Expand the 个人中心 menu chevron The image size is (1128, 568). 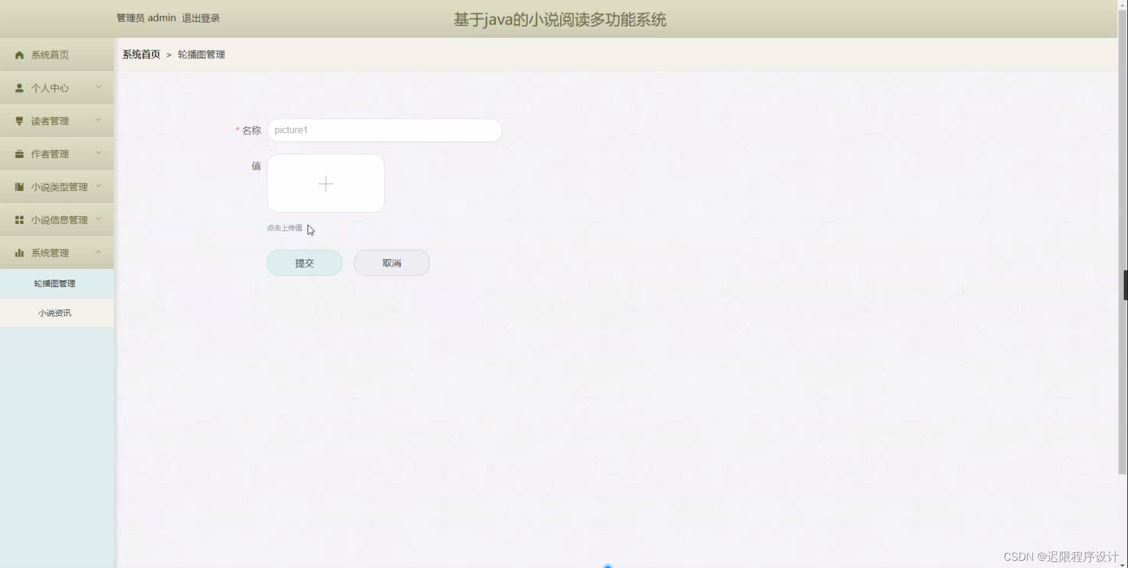[x=99, y=87]
